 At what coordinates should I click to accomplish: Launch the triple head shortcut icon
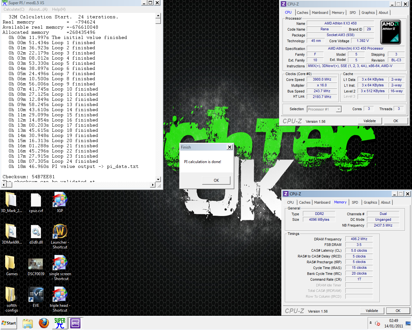[x=60, y=299]
